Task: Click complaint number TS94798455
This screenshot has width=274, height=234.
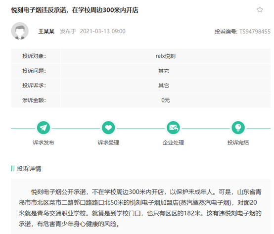Action: (x=255, y=32)
